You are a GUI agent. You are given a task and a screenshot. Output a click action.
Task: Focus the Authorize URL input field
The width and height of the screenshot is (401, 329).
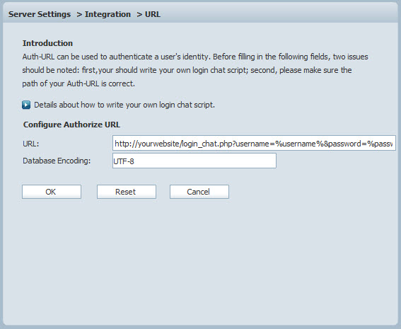(x=254, y=143)
